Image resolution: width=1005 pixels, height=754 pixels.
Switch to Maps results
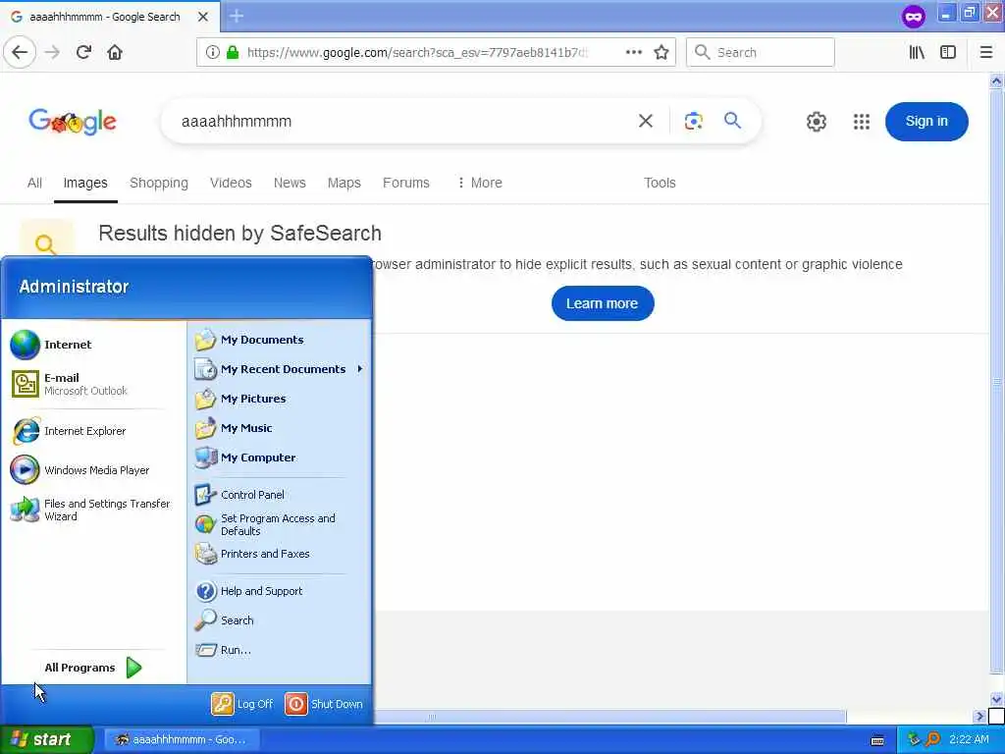click(344, 183)
